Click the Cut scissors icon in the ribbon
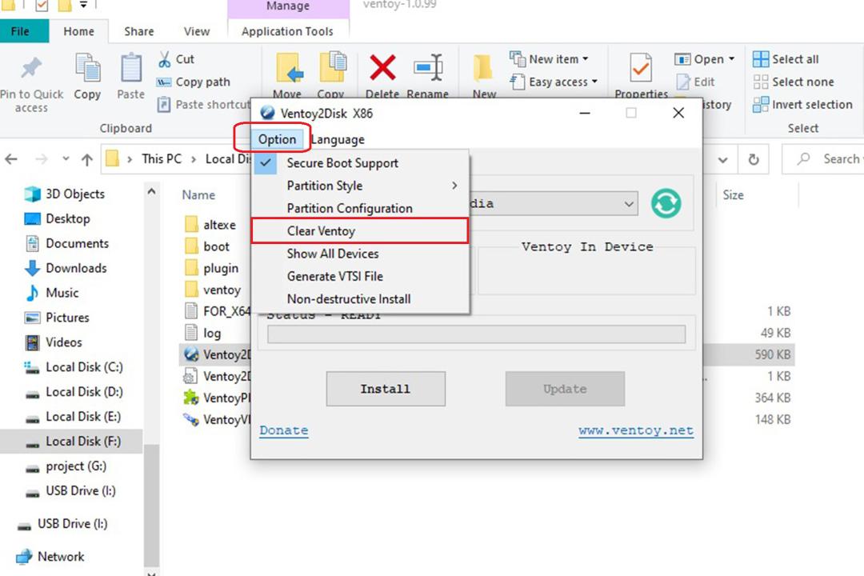The height and width of the screenshot is (576, 864). coord(164,59)
